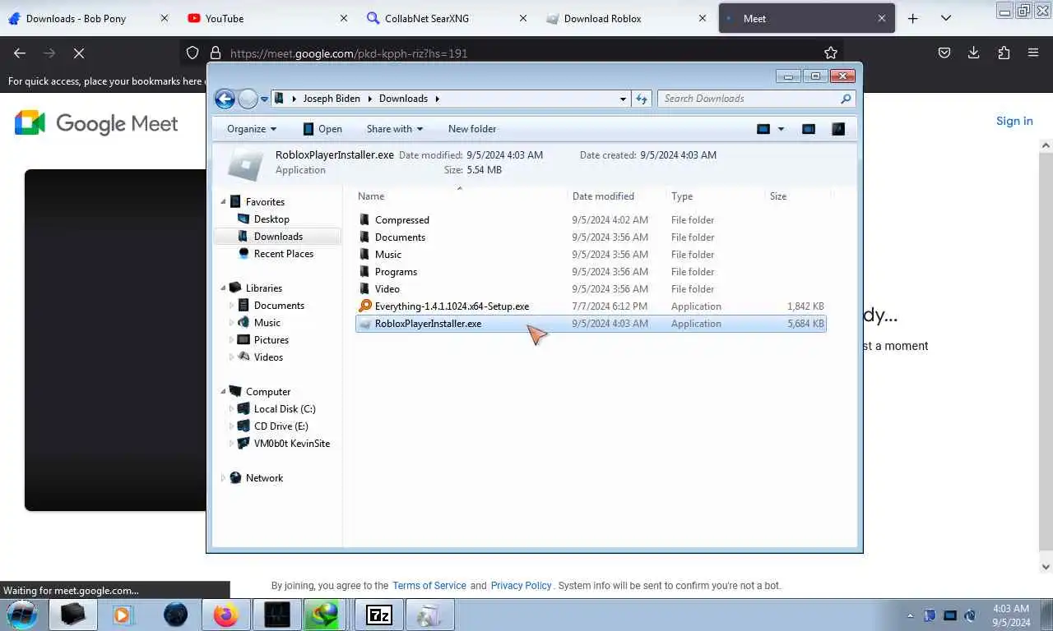The width and height of the screenshot is (1053, 631).
Task: Open the Videos library
Action: 268,357
